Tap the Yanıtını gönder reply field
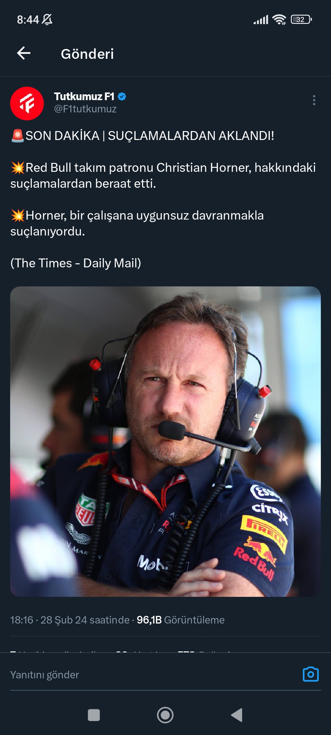 pyautogui.click(x=153, y=675)
